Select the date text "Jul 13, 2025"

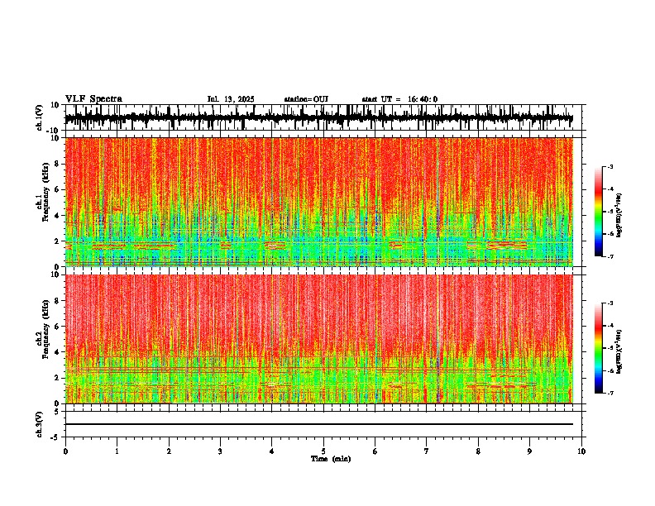pyautogui.click(x=231, y=99)
